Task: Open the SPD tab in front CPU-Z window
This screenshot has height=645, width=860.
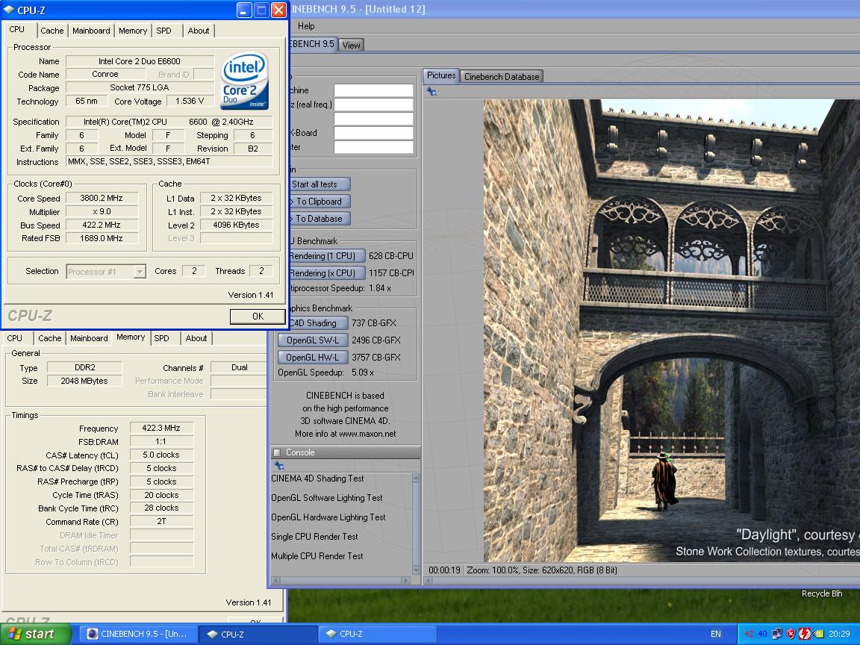Action: click(x=164, y=31)
